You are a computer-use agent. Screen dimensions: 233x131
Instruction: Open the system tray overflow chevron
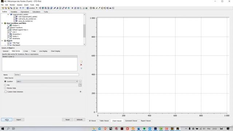tap(186, 128)
